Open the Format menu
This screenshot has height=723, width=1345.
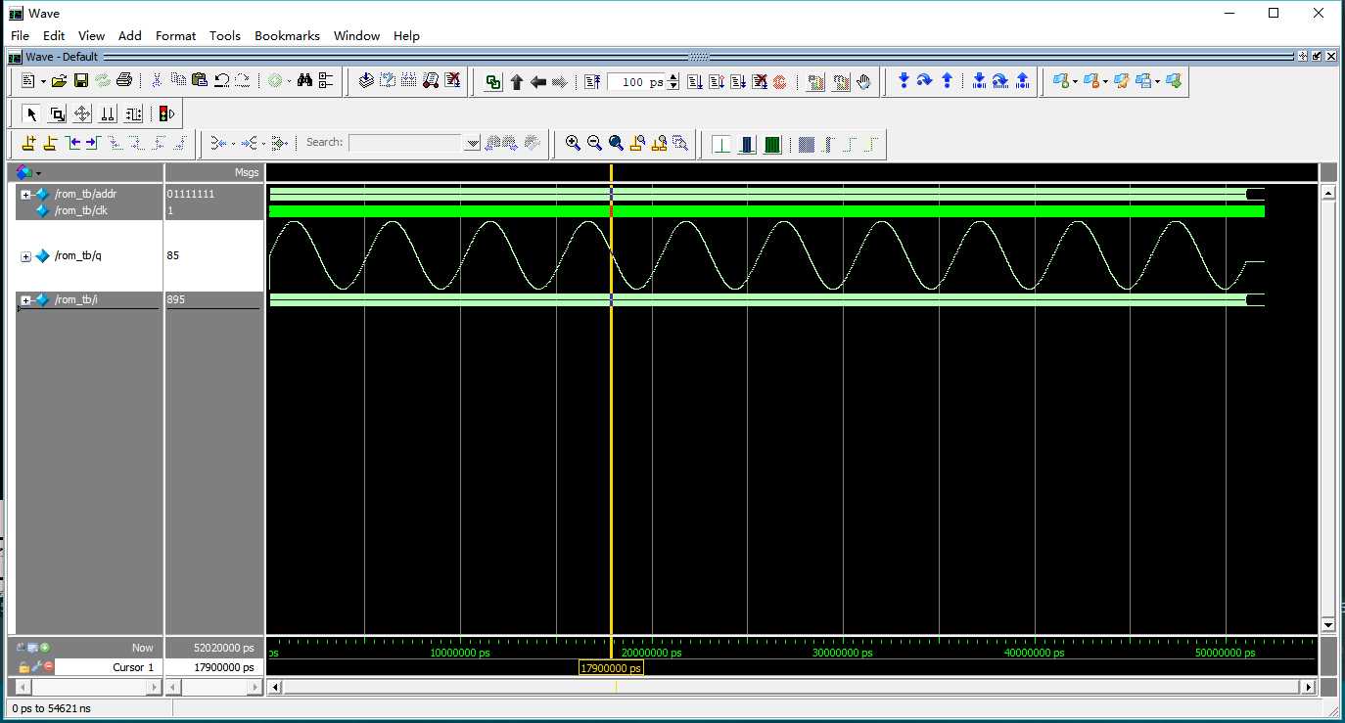175,35
